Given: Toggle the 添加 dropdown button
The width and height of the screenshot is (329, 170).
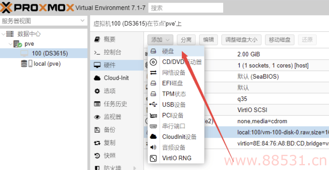Looking at the screenshot, I should coord(160,40).
